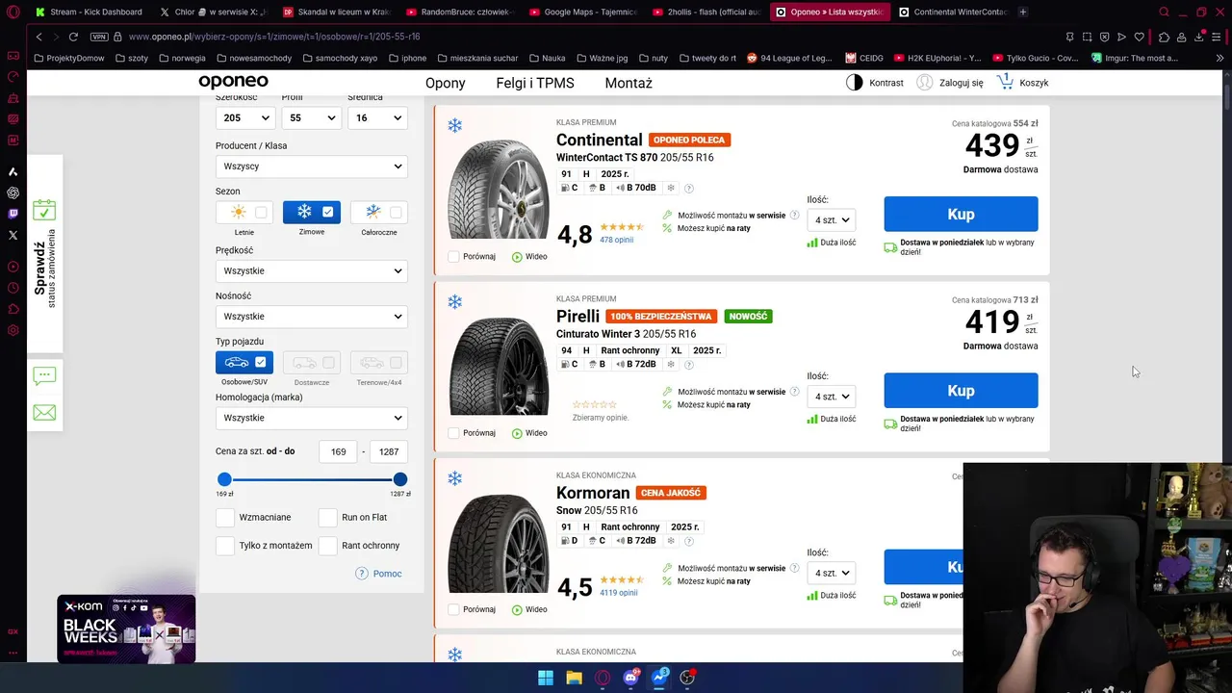Open the Szerokość 205 dropdown
Image resolution: width=1232 pixels, height=693 pixels.
point(244,117)
